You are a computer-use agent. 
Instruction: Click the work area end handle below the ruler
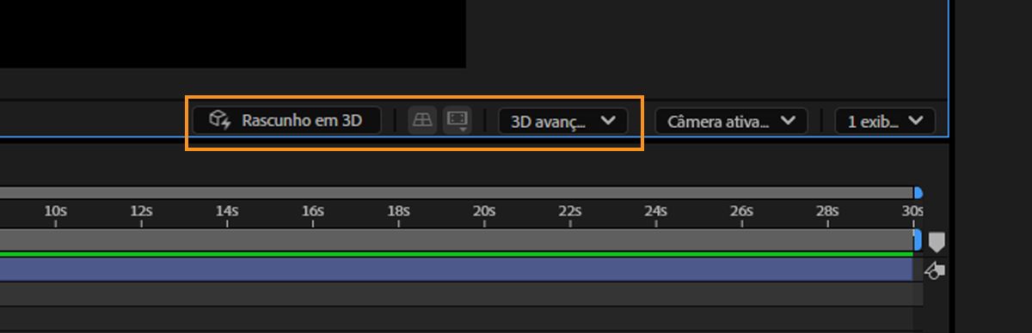[918, 239]
